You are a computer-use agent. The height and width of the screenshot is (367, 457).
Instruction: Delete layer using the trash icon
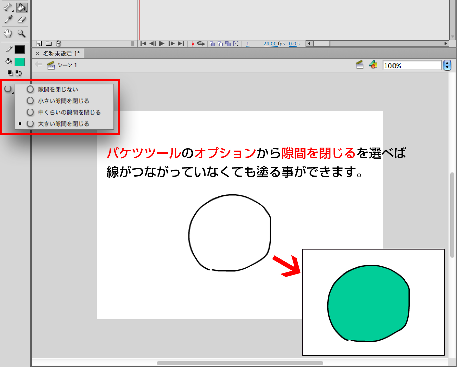(x=59, y=43)
